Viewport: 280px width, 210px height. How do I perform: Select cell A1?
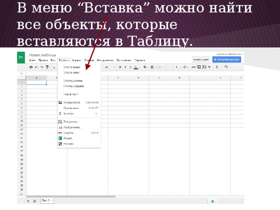(36, 82)
